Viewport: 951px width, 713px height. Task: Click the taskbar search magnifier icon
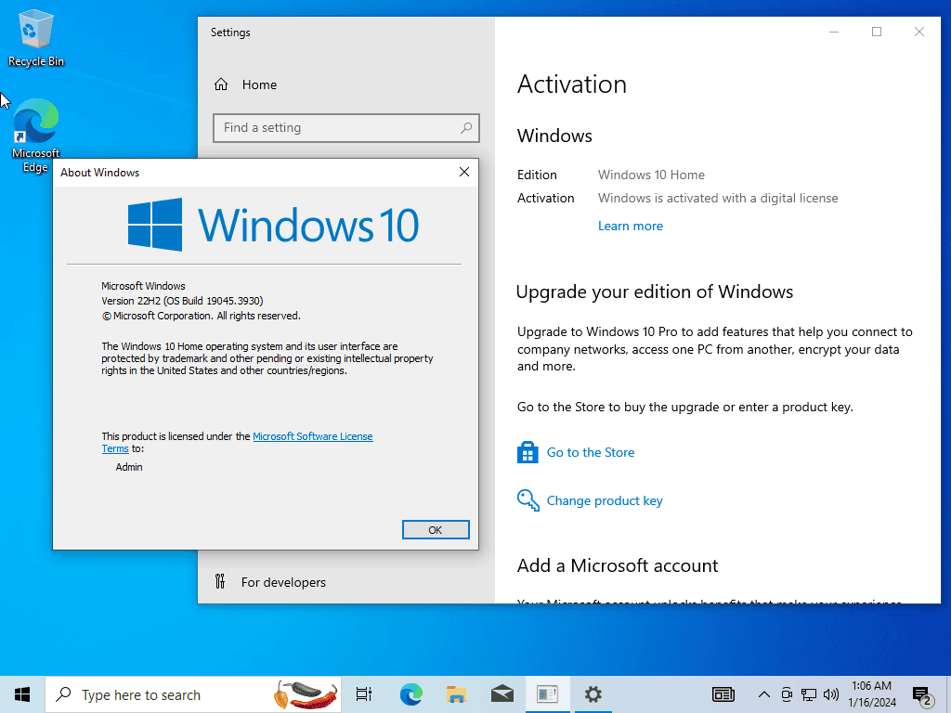point(63,694)
